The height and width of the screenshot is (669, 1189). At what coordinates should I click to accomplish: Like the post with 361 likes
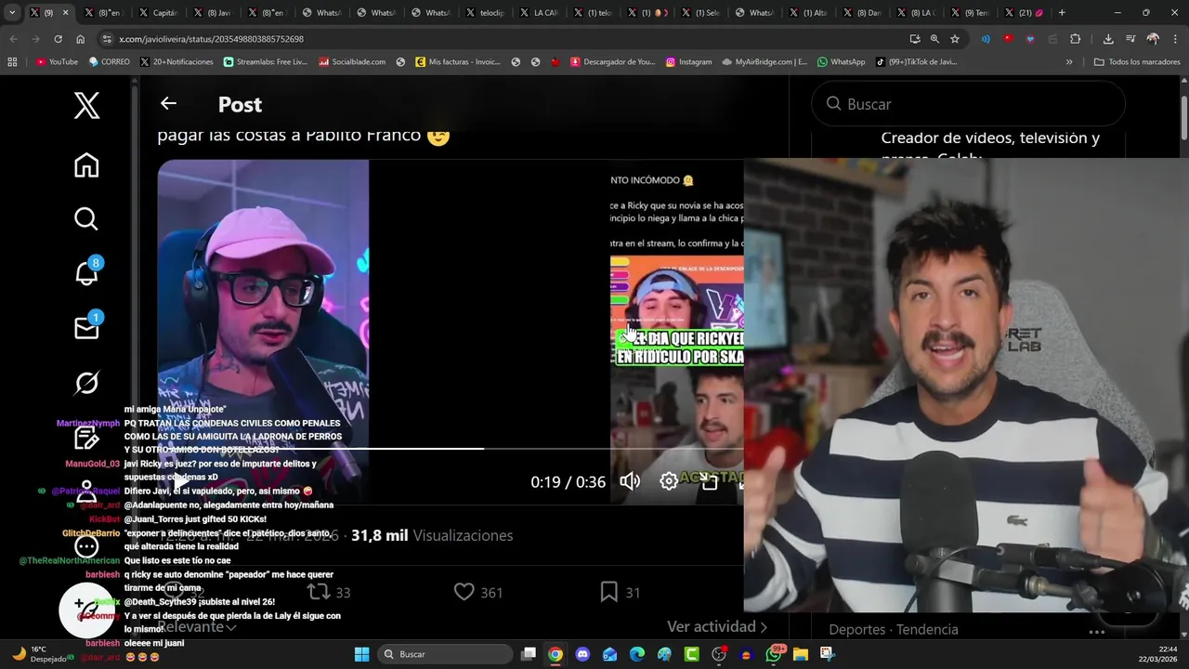pos(478,592)
